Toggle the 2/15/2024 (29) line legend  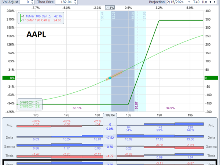[31, 106]
